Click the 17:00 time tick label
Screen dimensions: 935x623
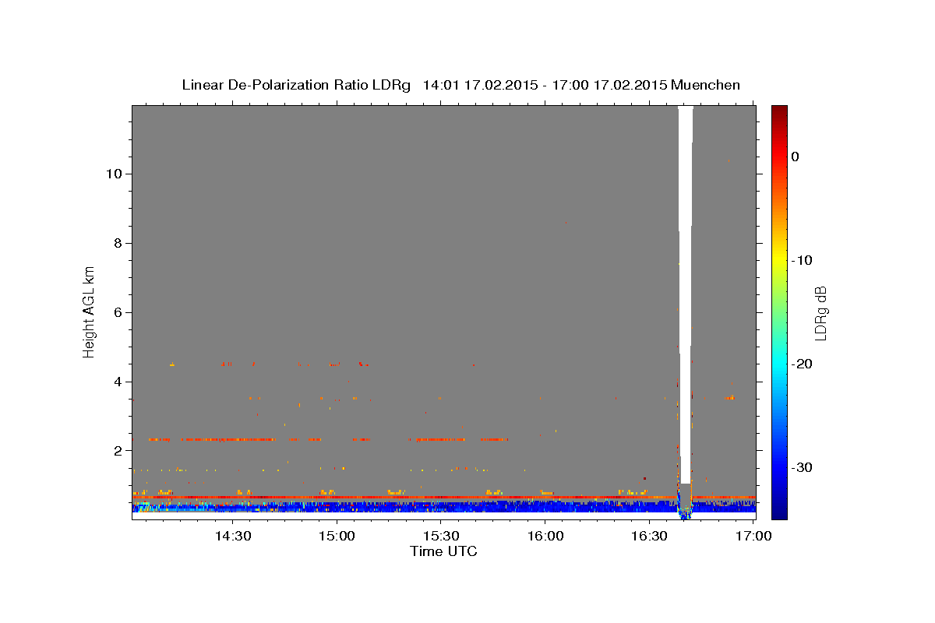pyautogui.click(x=753, y=537)
